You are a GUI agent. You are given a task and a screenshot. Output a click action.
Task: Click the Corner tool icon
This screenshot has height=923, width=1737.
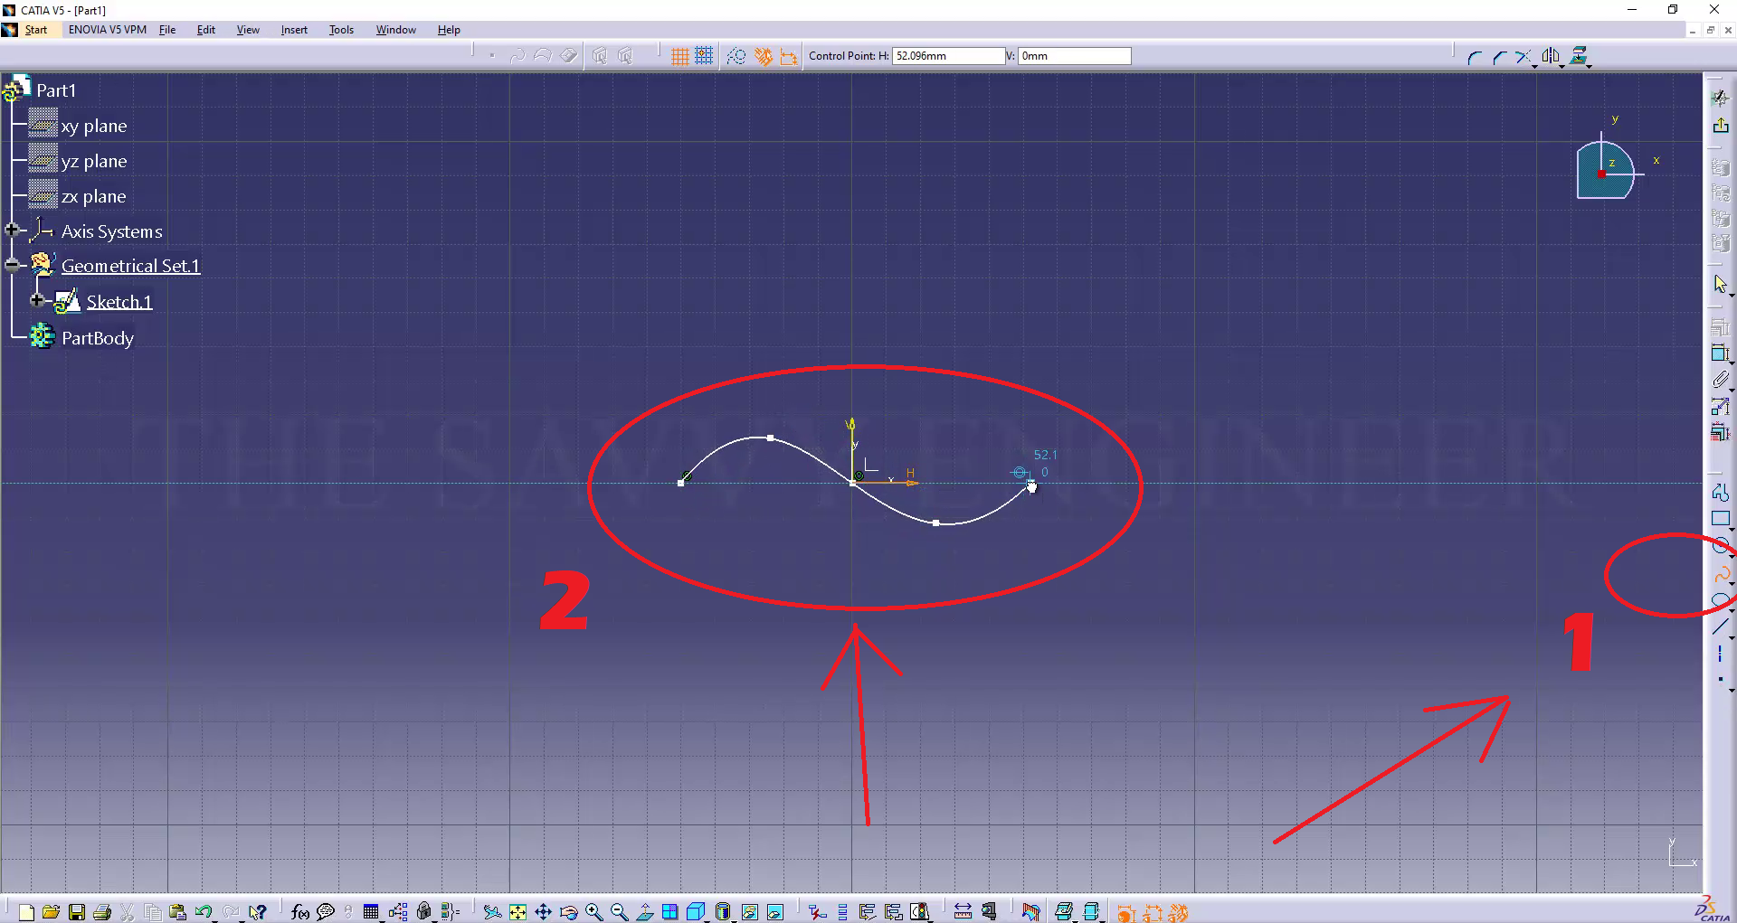[1474, 57]
